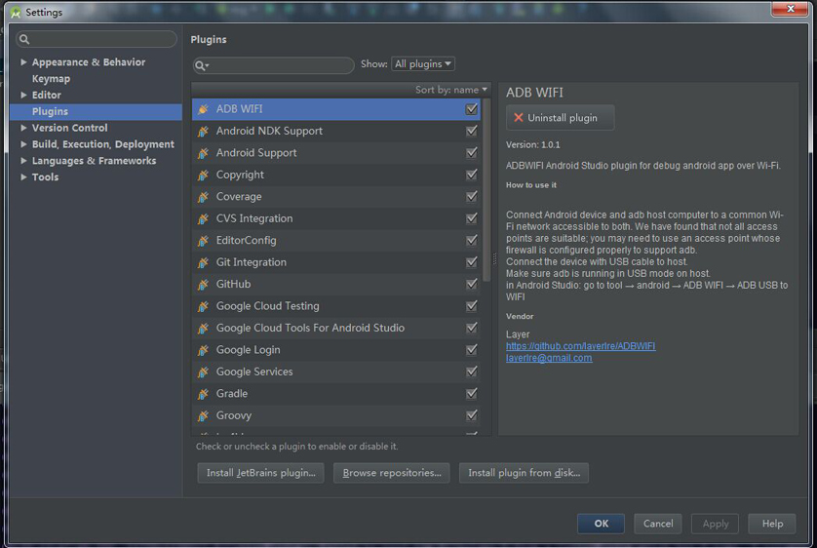Expand the Editor tree arrow
This screenshot has height=548, width=817.
[23, 95]
